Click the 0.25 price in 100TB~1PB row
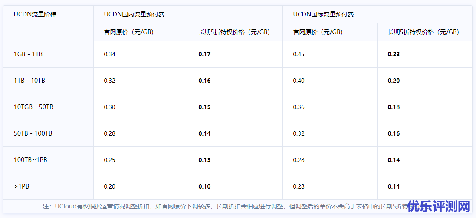This screenshot has height=218, width=476. tap(110, 160)
